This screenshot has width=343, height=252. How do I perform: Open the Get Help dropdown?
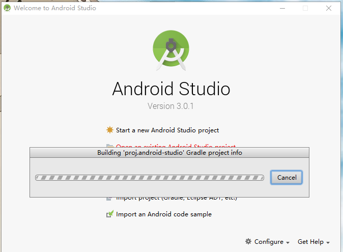click(x=313, y=242)
